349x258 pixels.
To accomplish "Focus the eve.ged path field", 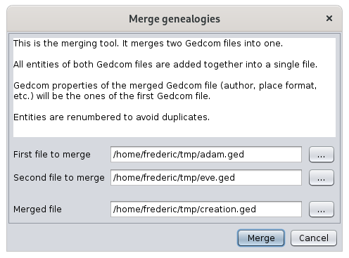I will pyautogui.click(x=206, y=178).
